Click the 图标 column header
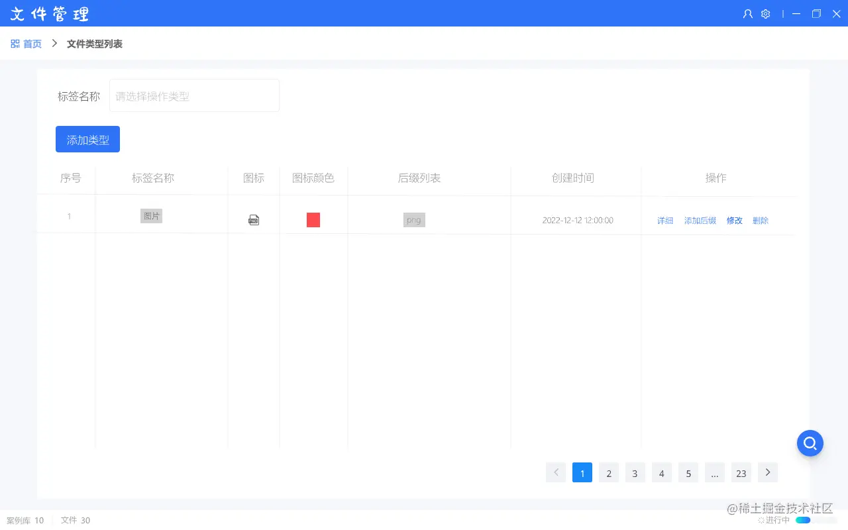848x530 pixels. click(x=254, y=178)
